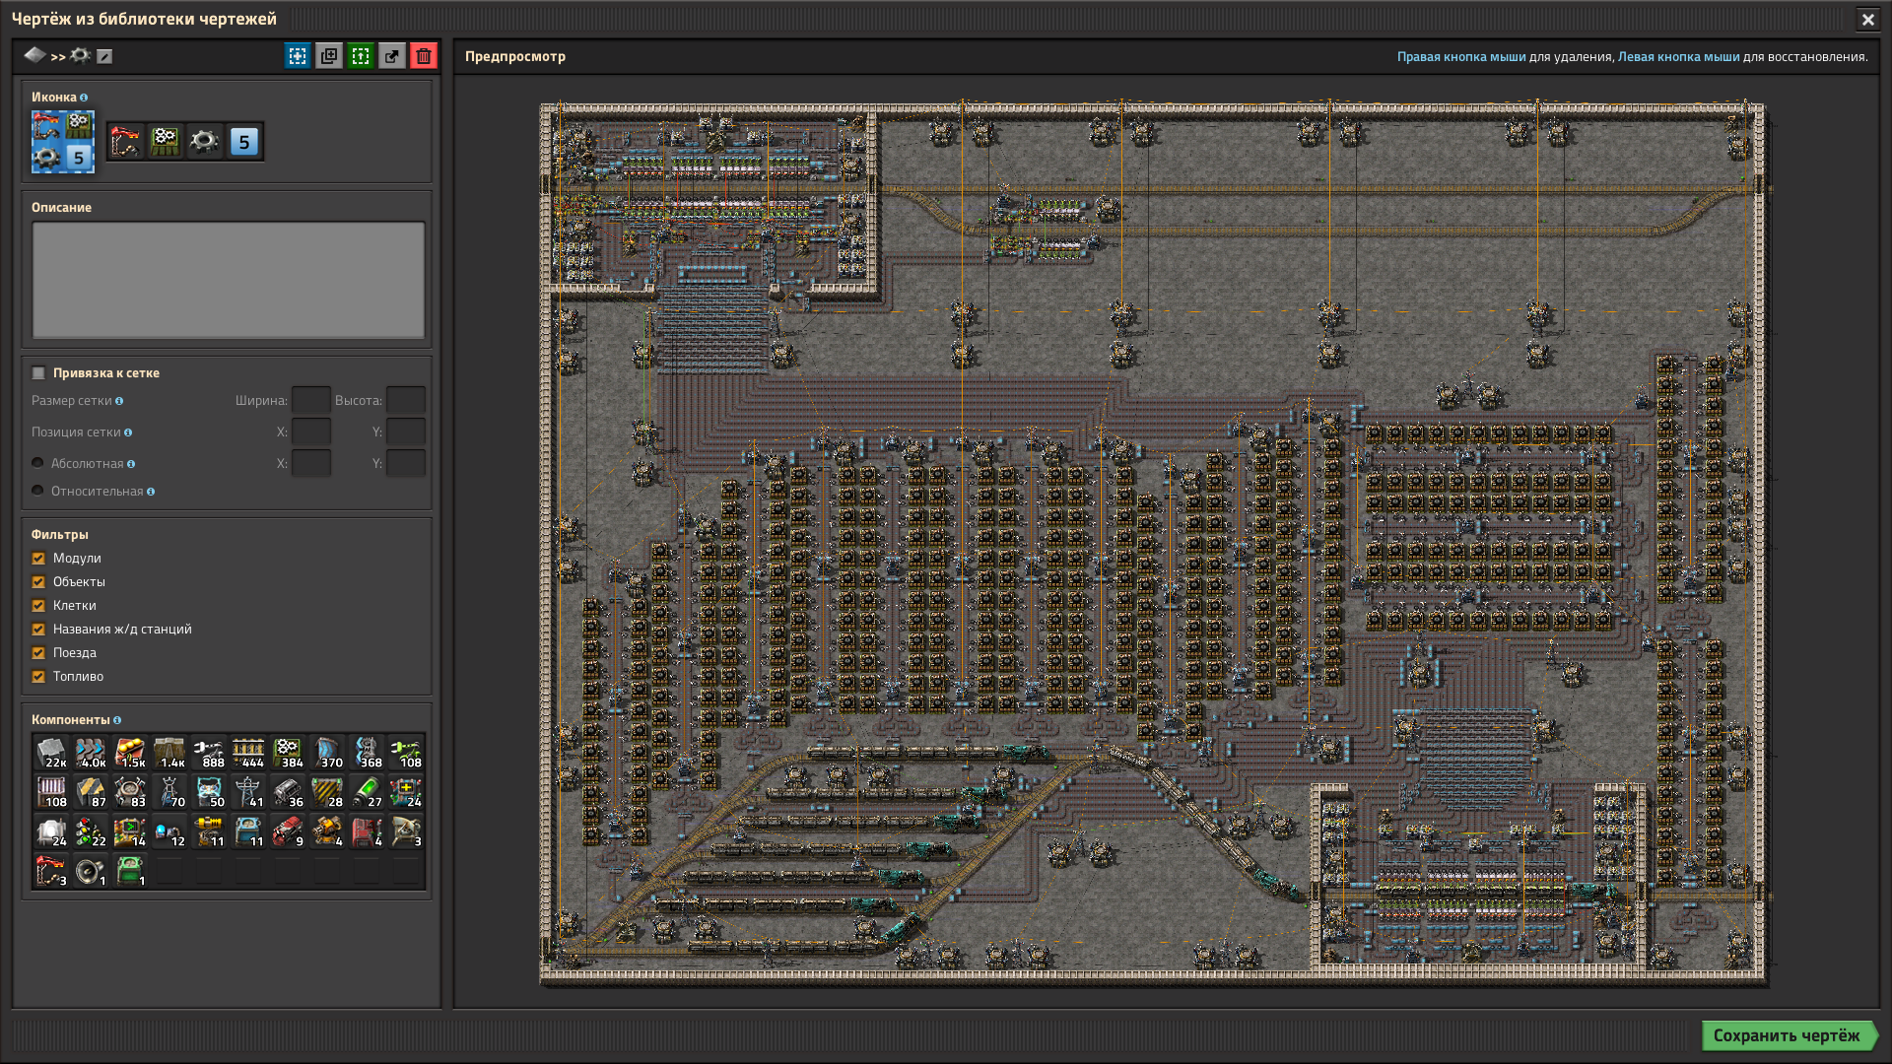
Task: Click the express belt component showing 4.0к
Action: click(x=91, y=753)
